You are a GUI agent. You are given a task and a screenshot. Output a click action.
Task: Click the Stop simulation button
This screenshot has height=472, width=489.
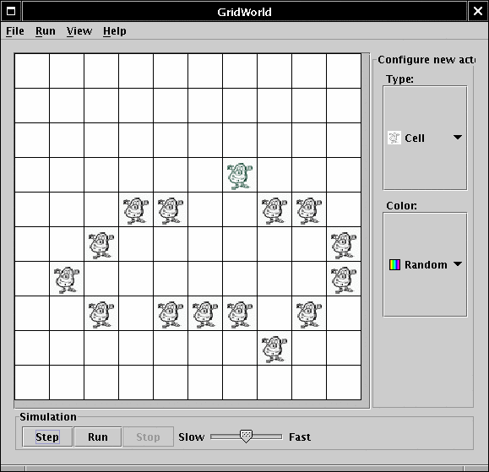click(148, 437)
